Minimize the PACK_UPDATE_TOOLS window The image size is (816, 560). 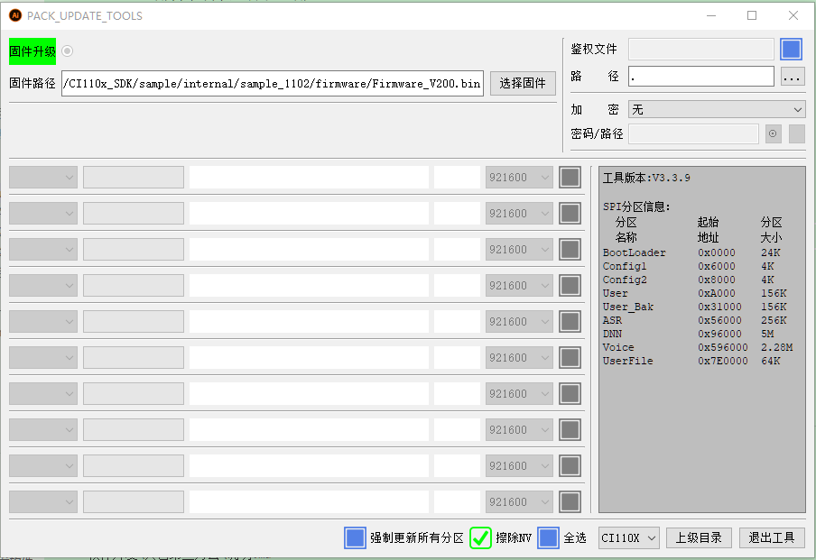click(x=711, y=15)
